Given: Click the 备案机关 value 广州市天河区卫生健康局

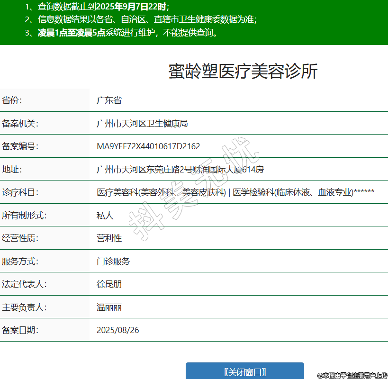Looking at the screenshot, I should pyautogui.click(x=142, y=124).
